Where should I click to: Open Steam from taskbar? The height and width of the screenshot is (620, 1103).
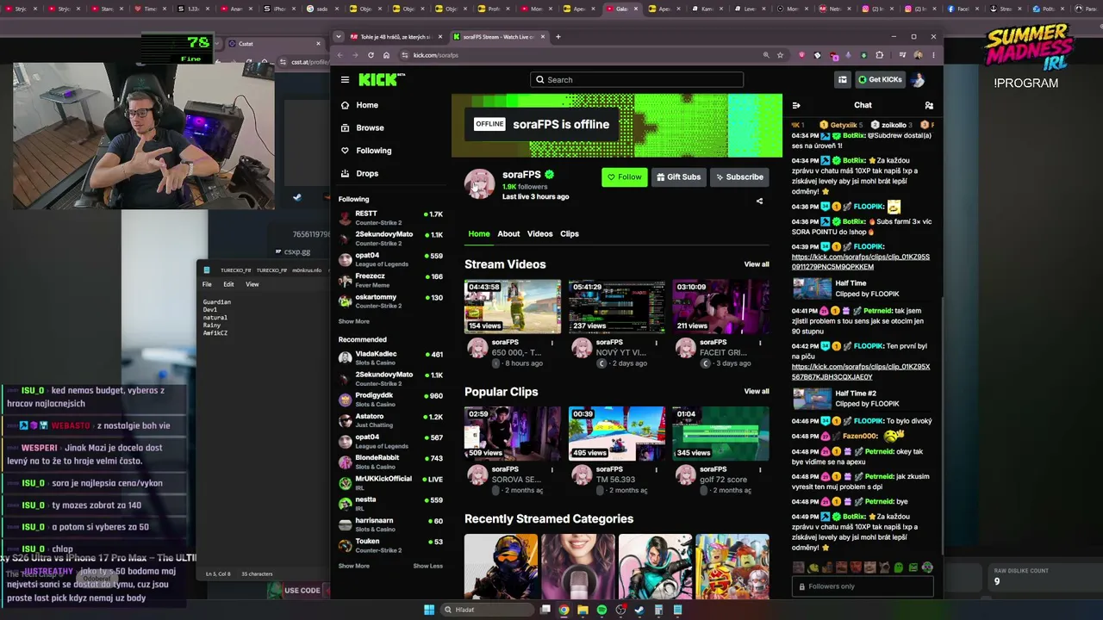point(639,610)
